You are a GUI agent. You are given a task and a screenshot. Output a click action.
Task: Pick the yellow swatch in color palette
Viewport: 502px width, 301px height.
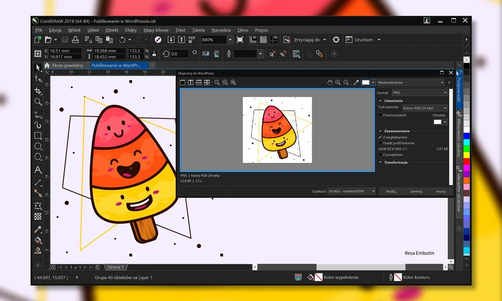click(466, 155)
